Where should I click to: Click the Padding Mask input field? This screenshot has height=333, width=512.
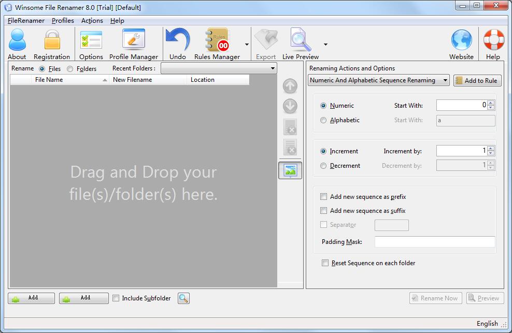click(435, 242)
